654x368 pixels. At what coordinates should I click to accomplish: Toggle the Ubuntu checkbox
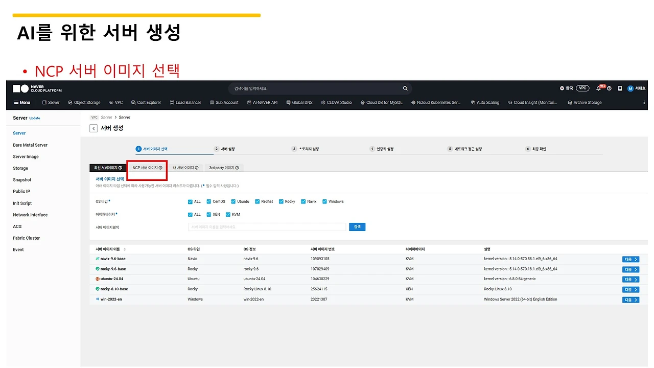click(x=233, y=201)
